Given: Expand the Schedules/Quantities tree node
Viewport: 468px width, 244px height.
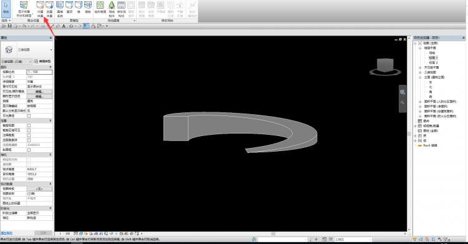Looking at the screenshot, I should click(415, 125).
